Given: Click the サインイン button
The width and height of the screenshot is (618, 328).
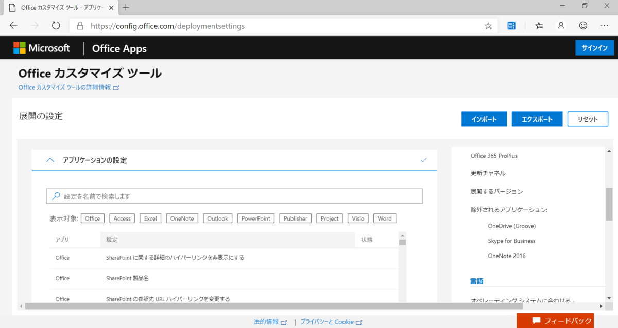Looking at the screenshot, I should tap(594, 47).
